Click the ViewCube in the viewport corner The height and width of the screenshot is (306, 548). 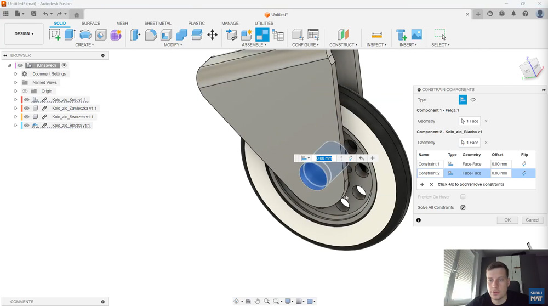pos(530,69)
